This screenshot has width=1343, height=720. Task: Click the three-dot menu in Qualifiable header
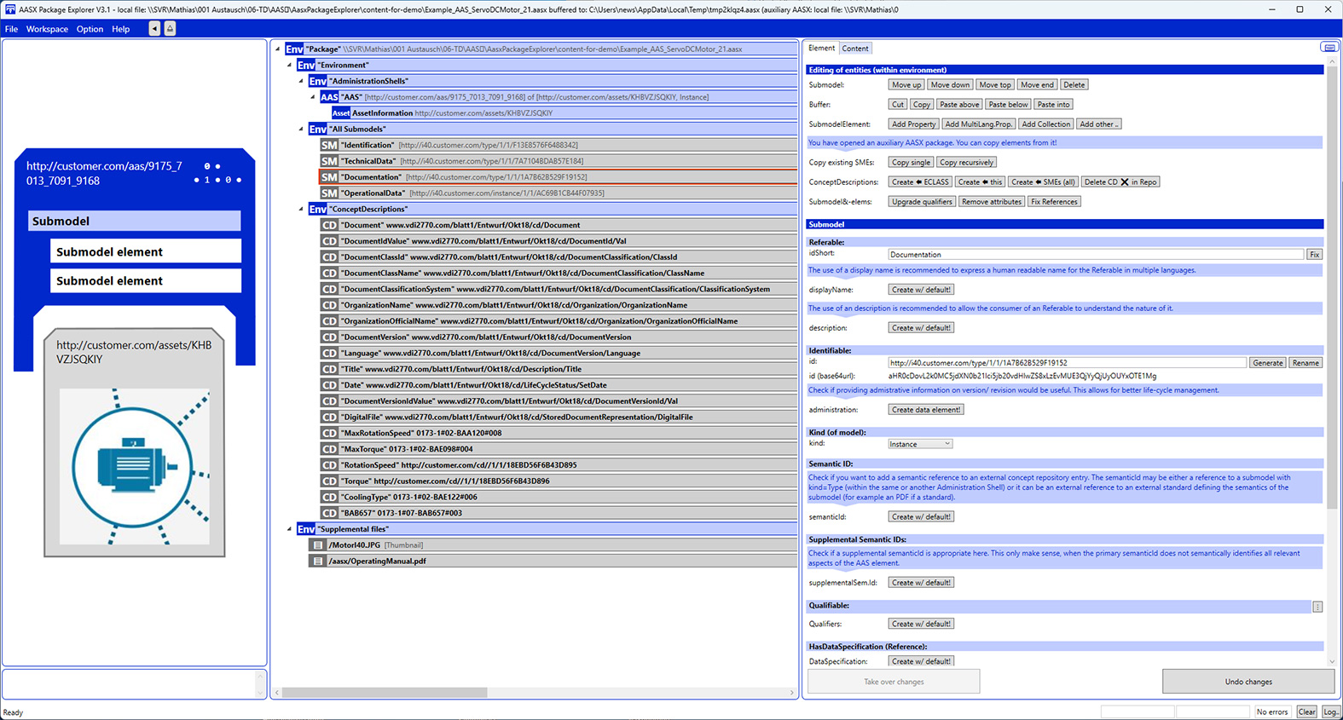pos(1317,607)
